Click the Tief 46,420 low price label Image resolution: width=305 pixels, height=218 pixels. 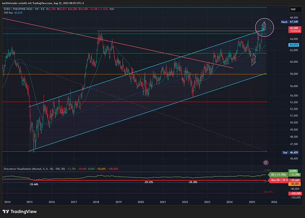coord(293,152)
